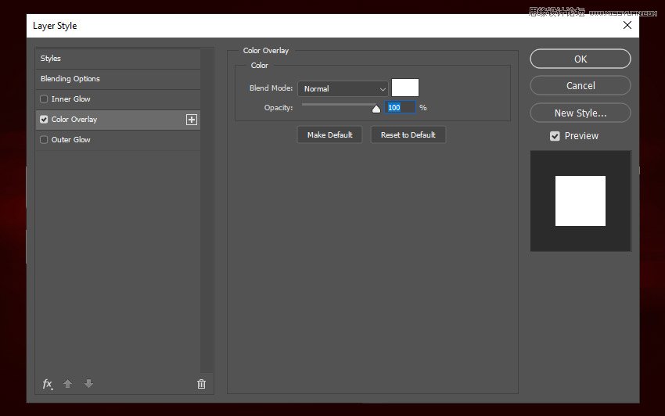Add another Color Overlay with plus icon
Image resolution: width=665 pixels, height=416 pixels.
point(192,120)
